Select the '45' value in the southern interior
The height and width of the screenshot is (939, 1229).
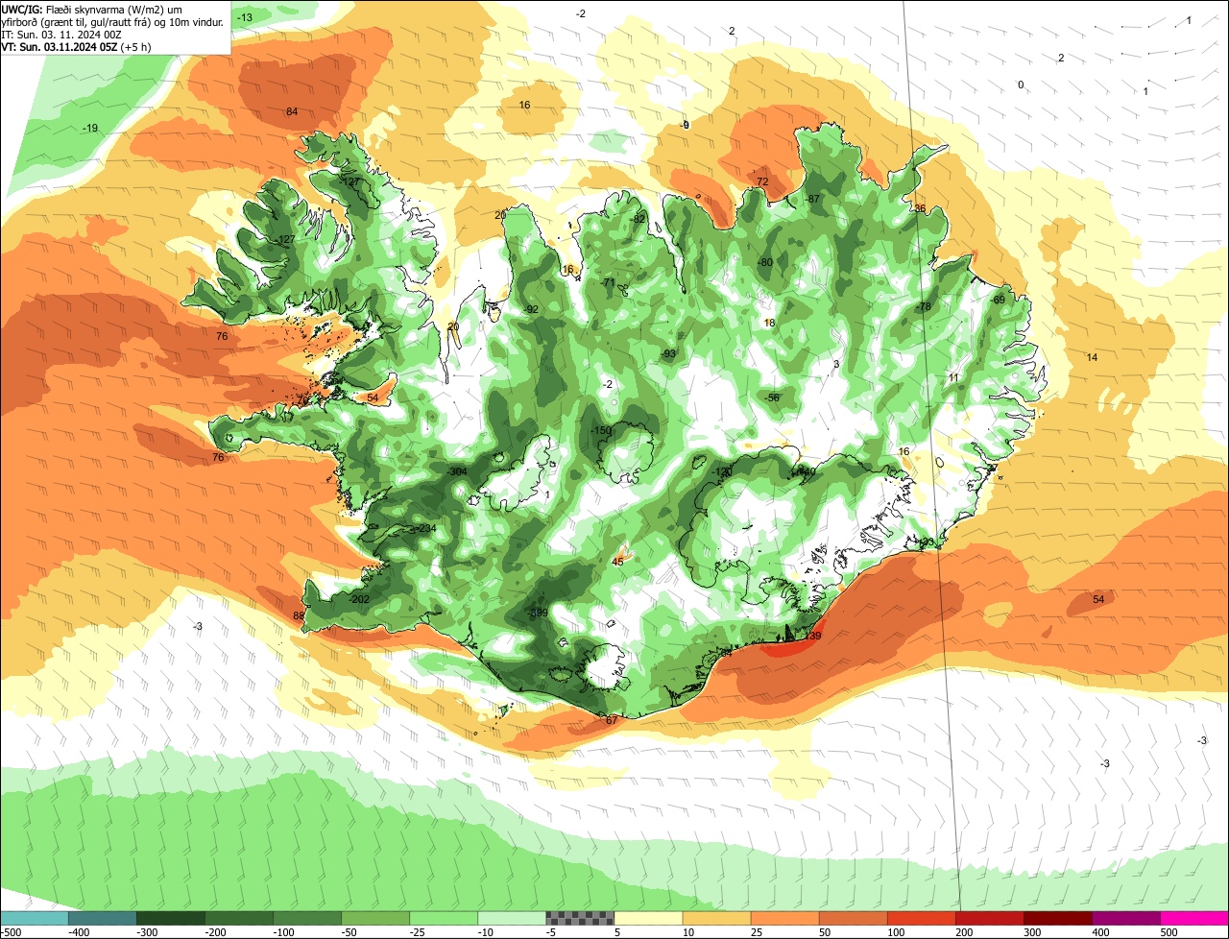click(617, 562)
